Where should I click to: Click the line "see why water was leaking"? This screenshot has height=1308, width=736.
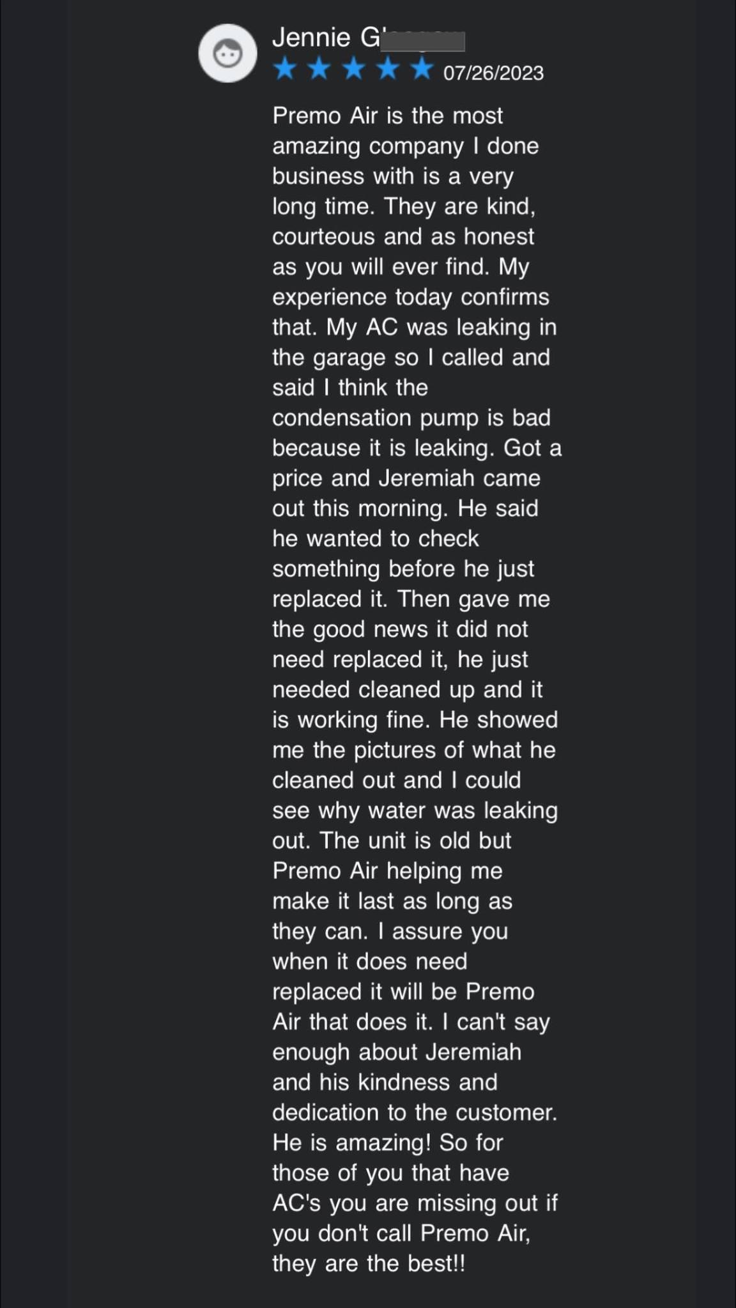point(415,810)
